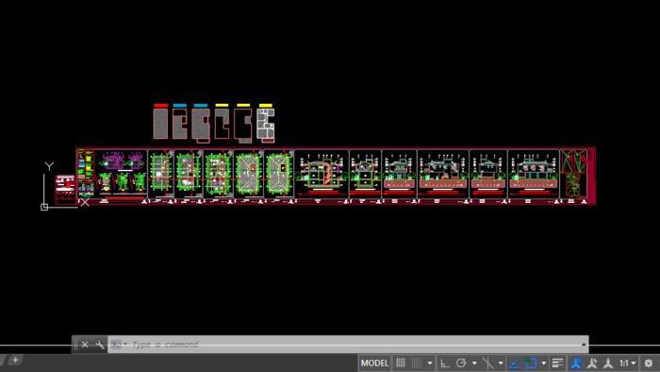
Task: Select the small red title sheet at left
Action: 65,189
